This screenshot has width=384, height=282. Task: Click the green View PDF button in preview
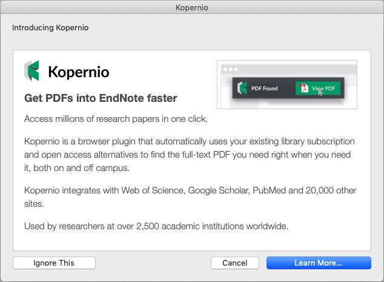point(318,88)
